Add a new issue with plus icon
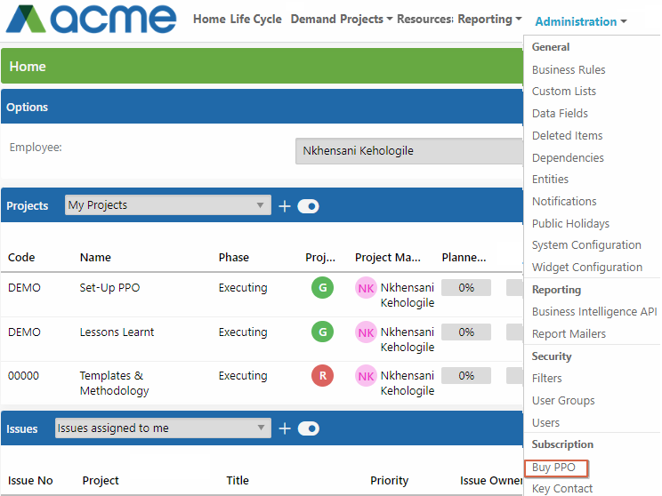 285,428
